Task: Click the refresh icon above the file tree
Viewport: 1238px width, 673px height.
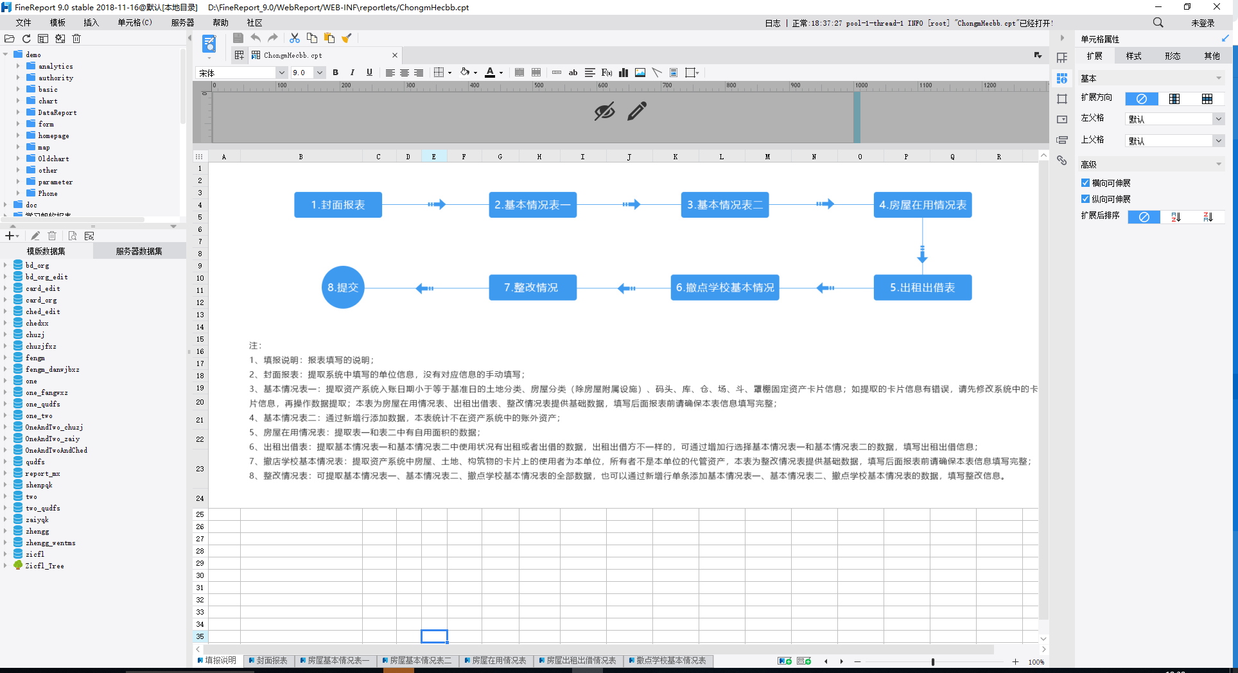Action: point(26,39)
